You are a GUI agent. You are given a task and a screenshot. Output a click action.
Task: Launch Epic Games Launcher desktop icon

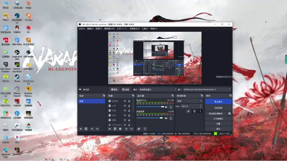pos(6,67)
